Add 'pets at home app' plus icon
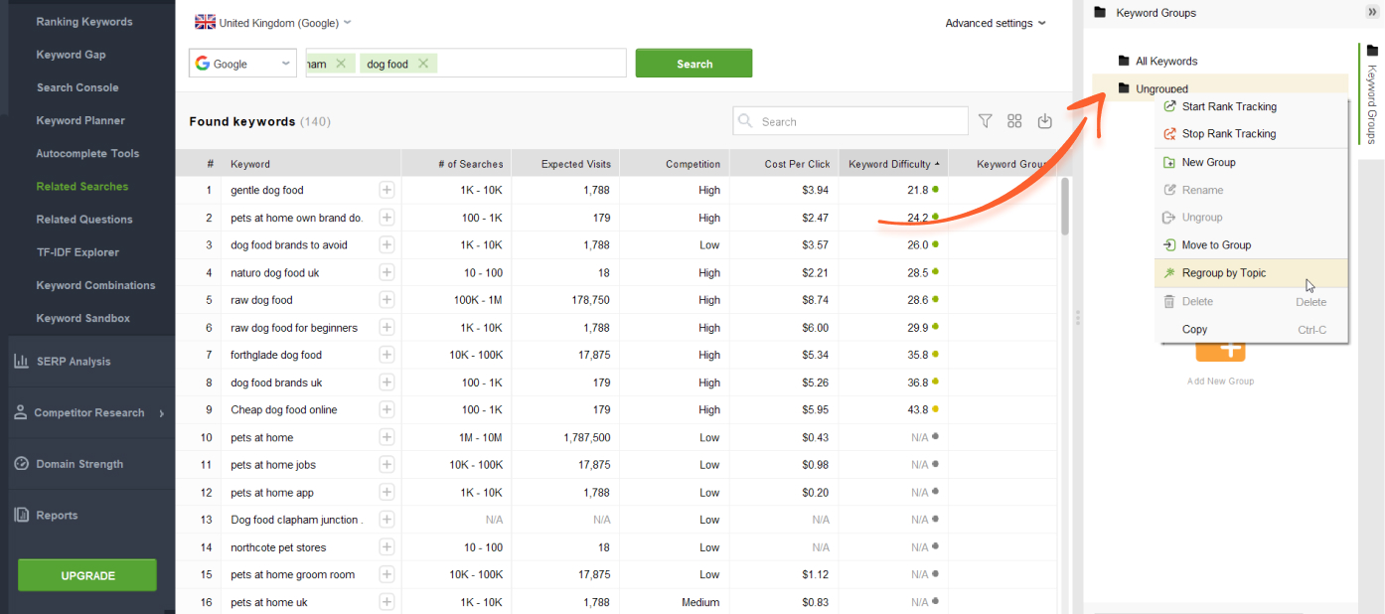 pyautogui.click(x=386, y=493)
